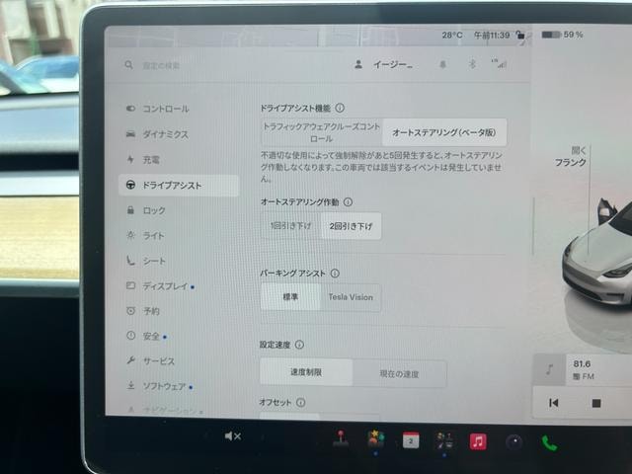Tap the 午前11:39 clock
Image resolution: width=632 pixels, height=474 pixels.
492,36
